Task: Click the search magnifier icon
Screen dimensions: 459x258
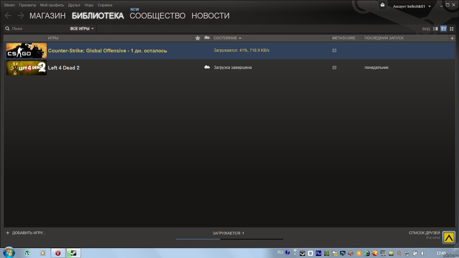Action: (x=7, y=29)
